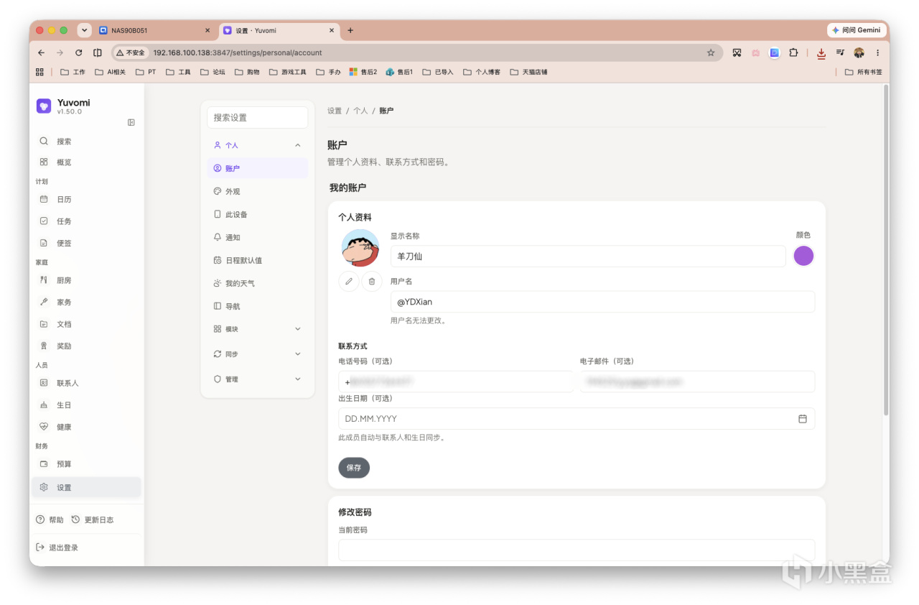Viewport: 919px width, 605px height.
Task: Select 通知 in settings menu
Action: click(x=257, y=237)
